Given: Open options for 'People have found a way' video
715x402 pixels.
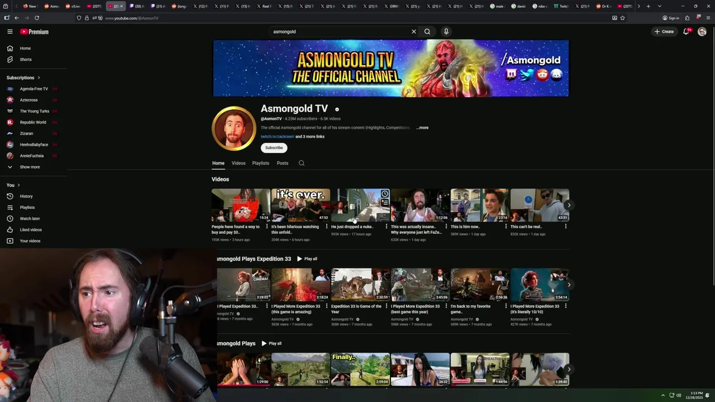Looking at the screenshot, I should coord(267,227).
